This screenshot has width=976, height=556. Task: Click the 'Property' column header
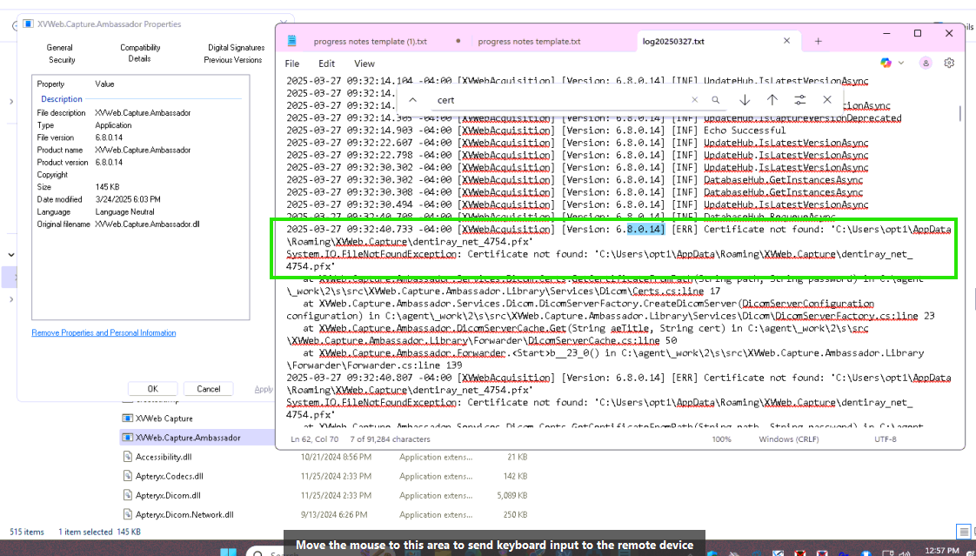pyautogui.click(x=50, y=84)
